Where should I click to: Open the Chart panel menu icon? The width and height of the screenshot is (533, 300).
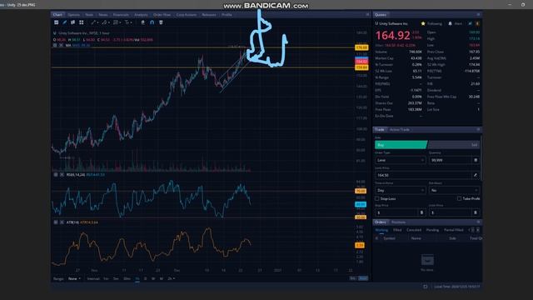(x=367, y=15)
